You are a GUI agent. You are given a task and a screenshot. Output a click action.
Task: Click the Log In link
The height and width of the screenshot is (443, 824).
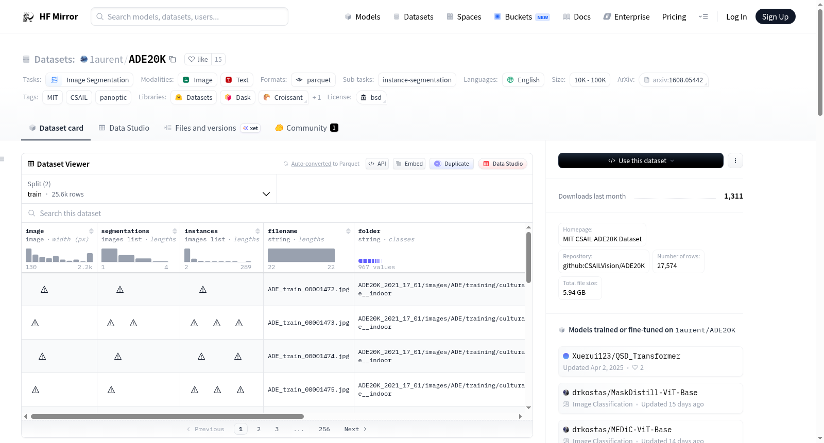coord(736,17)
